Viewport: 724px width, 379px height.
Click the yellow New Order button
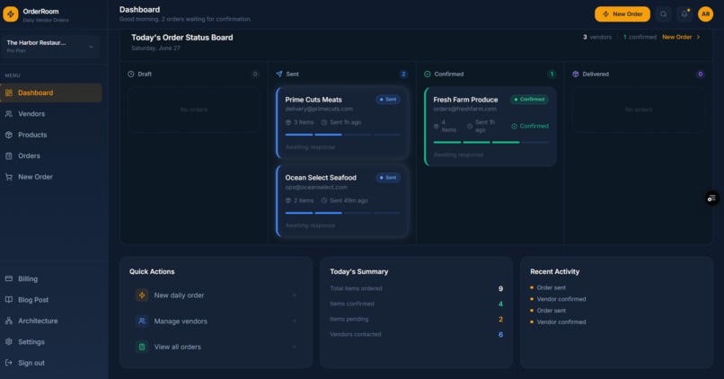(622, 13)
